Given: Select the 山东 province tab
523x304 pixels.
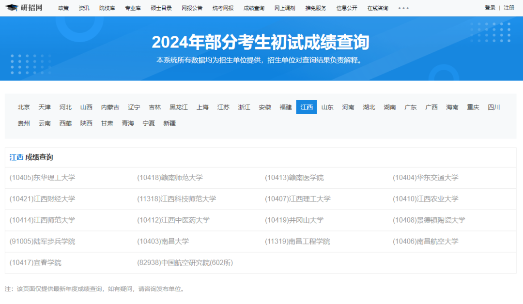Looking at the screenshot, I should (327, 107).
